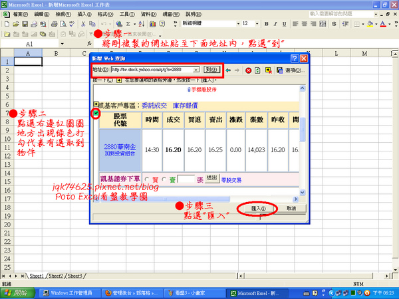Open the 檔案 (File) menu

(21, 14)
